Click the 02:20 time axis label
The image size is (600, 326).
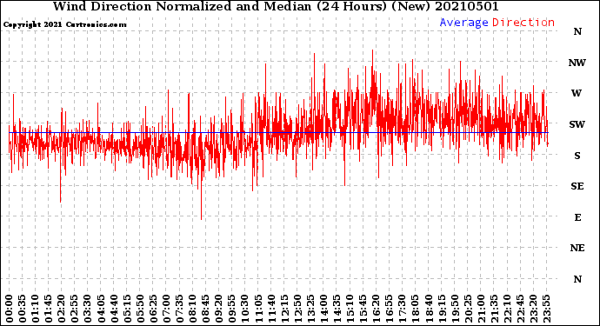point(62,309)
